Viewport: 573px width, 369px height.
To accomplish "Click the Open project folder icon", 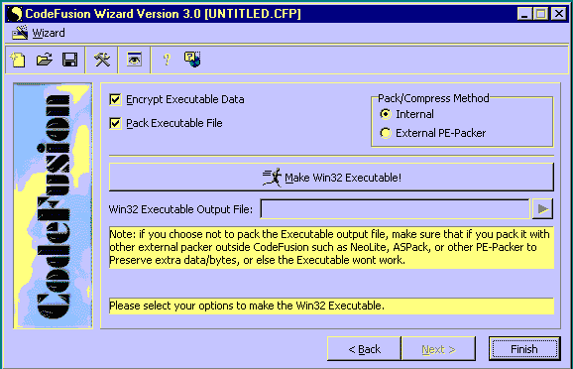I will (45, 60).
